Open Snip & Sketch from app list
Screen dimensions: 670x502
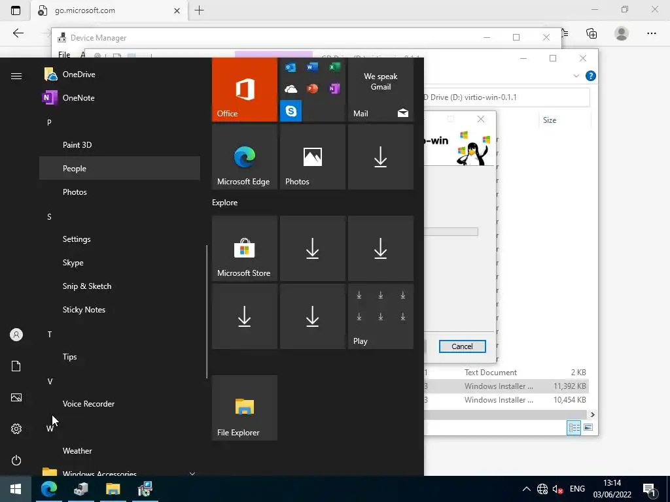[x=120, y=286]
